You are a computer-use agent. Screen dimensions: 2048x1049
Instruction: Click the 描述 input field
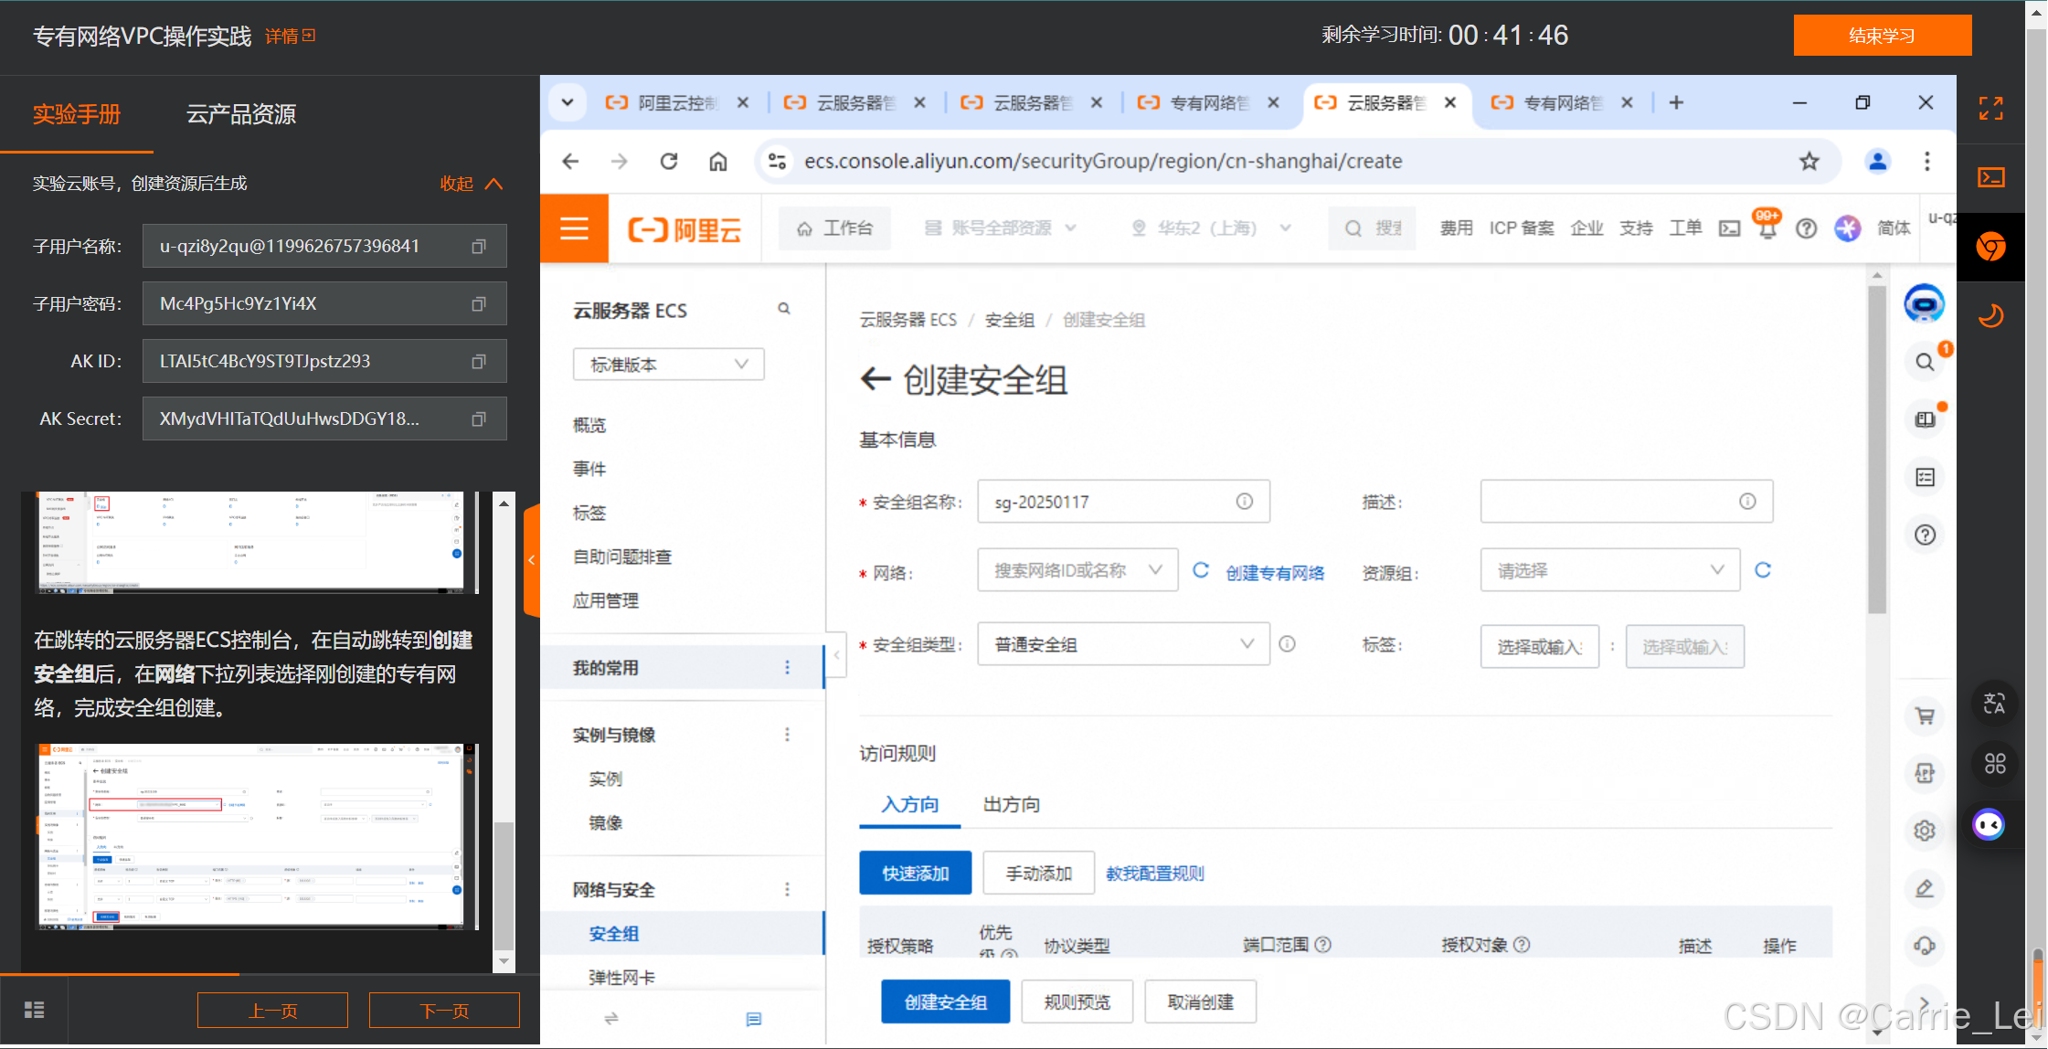point(1627,502)
